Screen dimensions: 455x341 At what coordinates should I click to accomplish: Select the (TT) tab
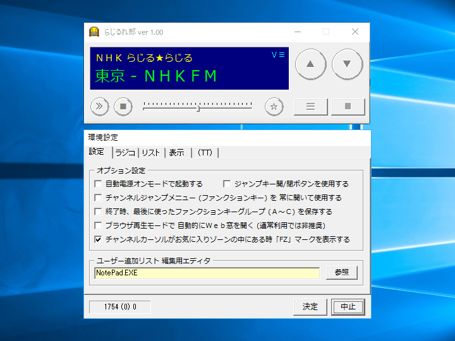pos(205,153)
